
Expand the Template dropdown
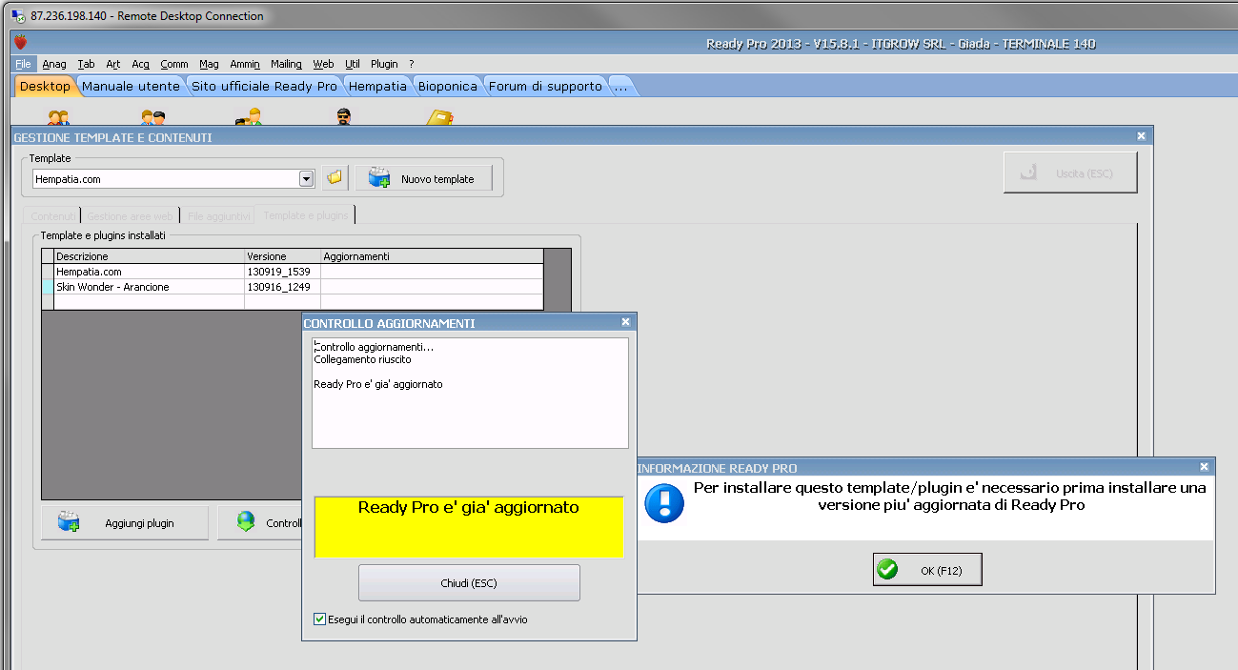[306, 178]
